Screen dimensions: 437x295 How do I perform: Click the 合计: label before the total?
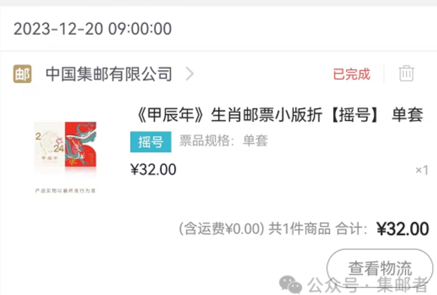tap(351, 229)
